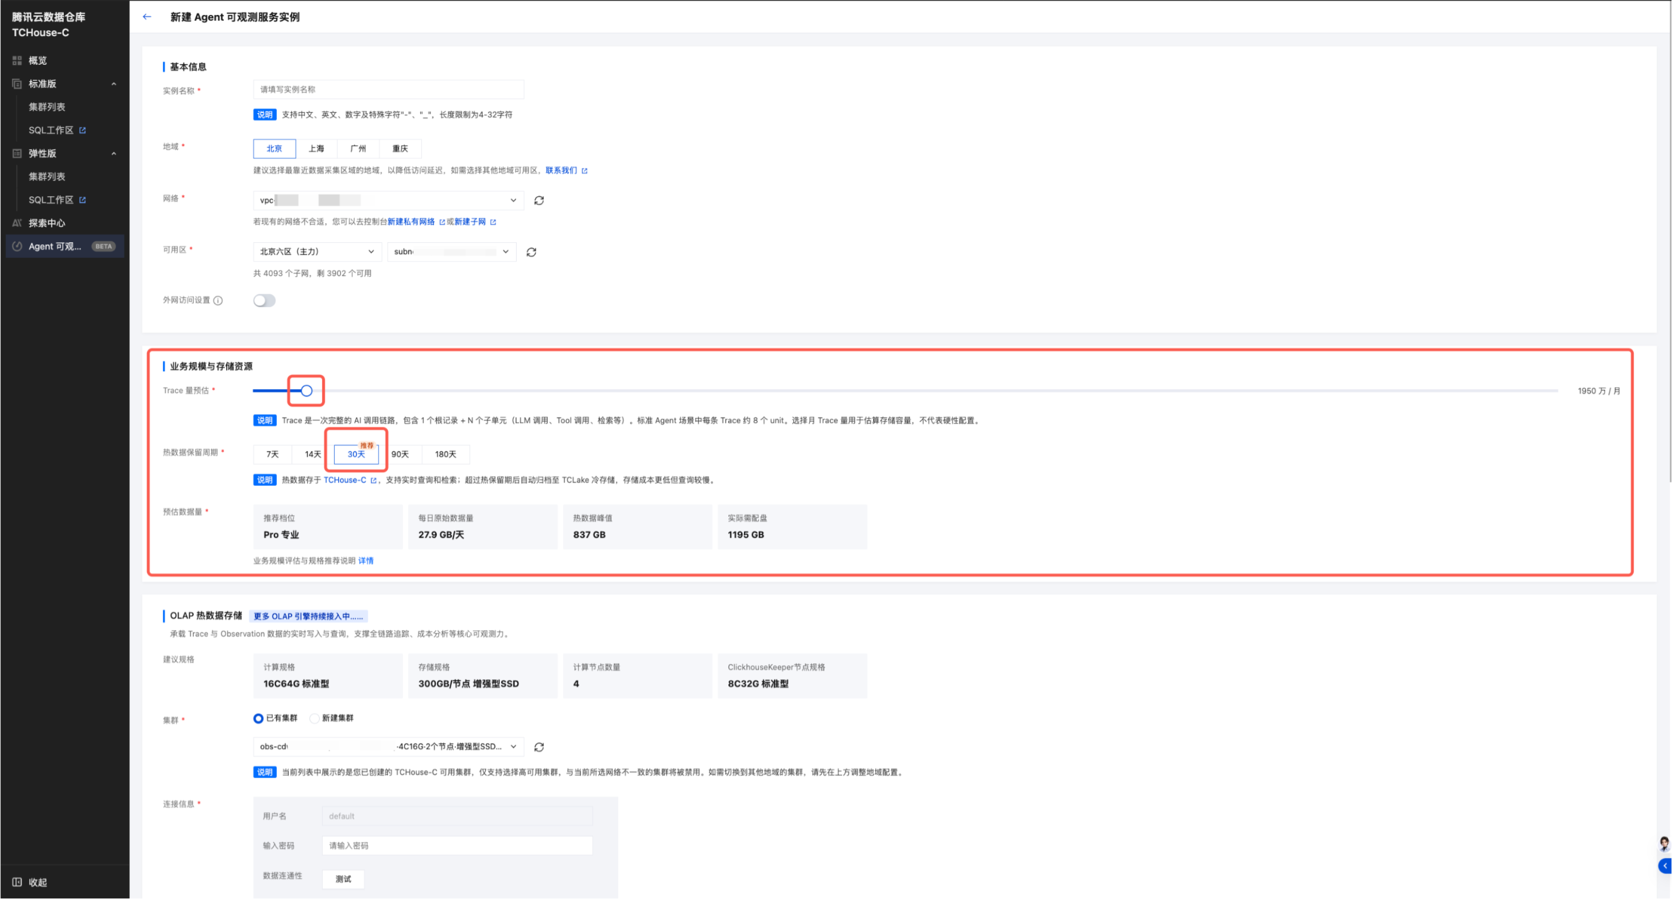
Task: Select the 已有集群 radio button
Action: pos(258,718)
